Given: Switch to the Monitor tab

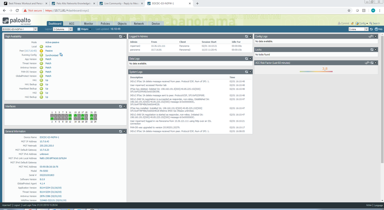Looking at the screenshot, I should click(x=88, y=24).
